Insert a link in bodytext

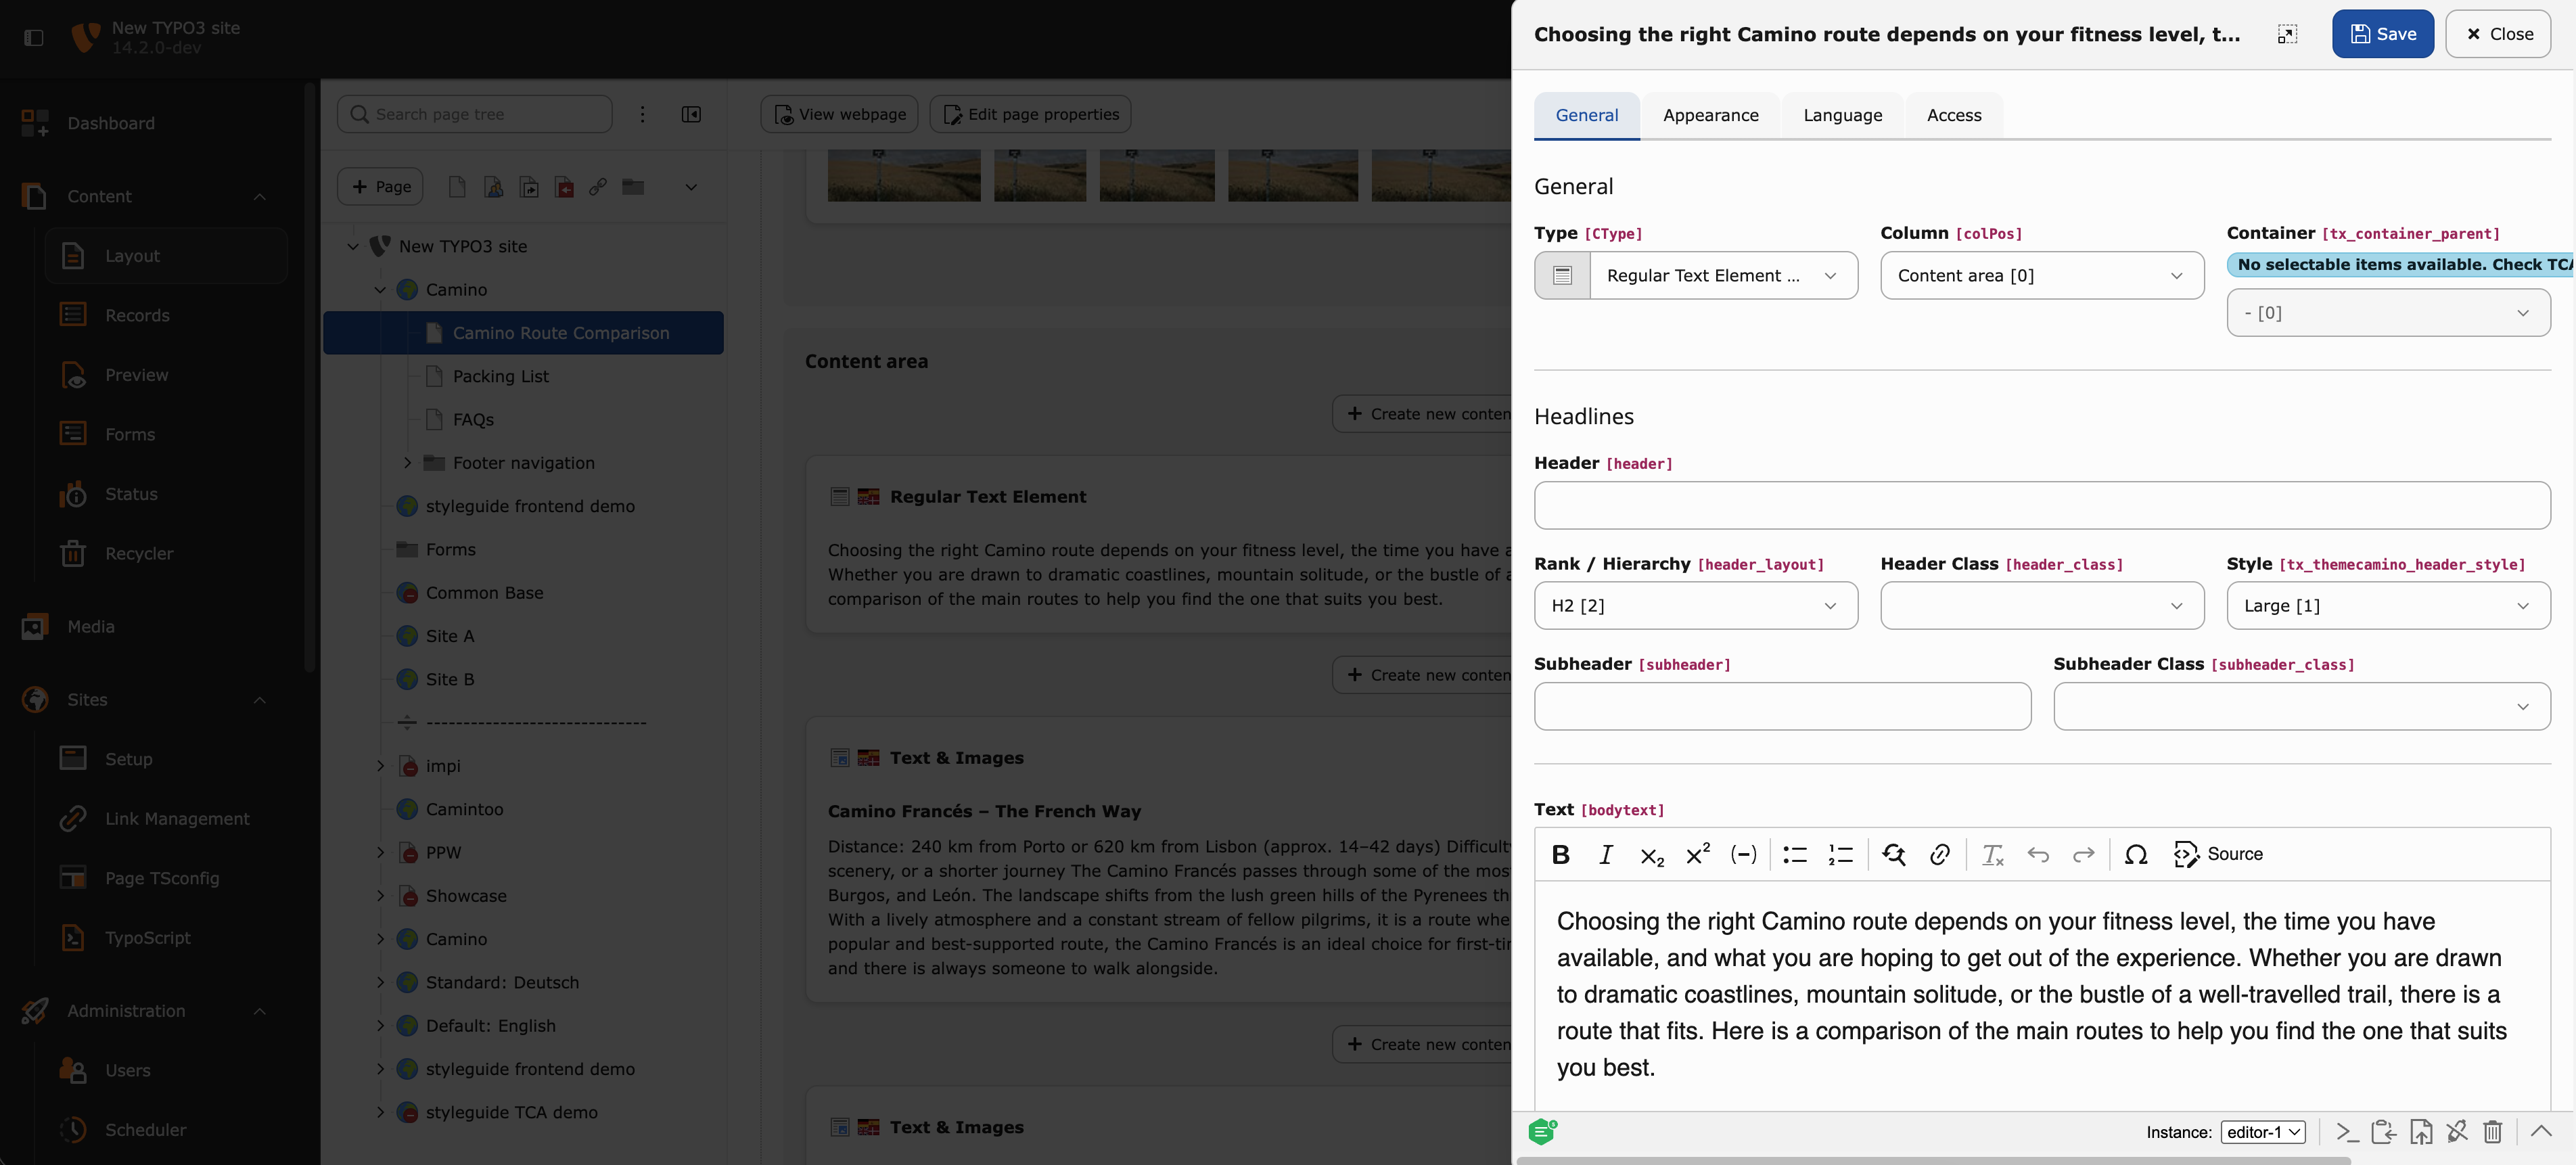pyautogui.click(x=1939, y=854)
